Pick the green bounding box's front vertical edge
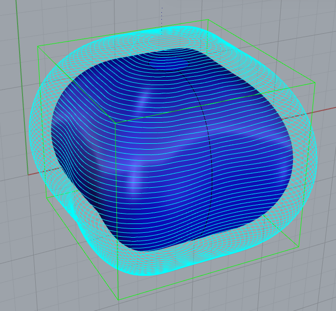 pos(116,211)
